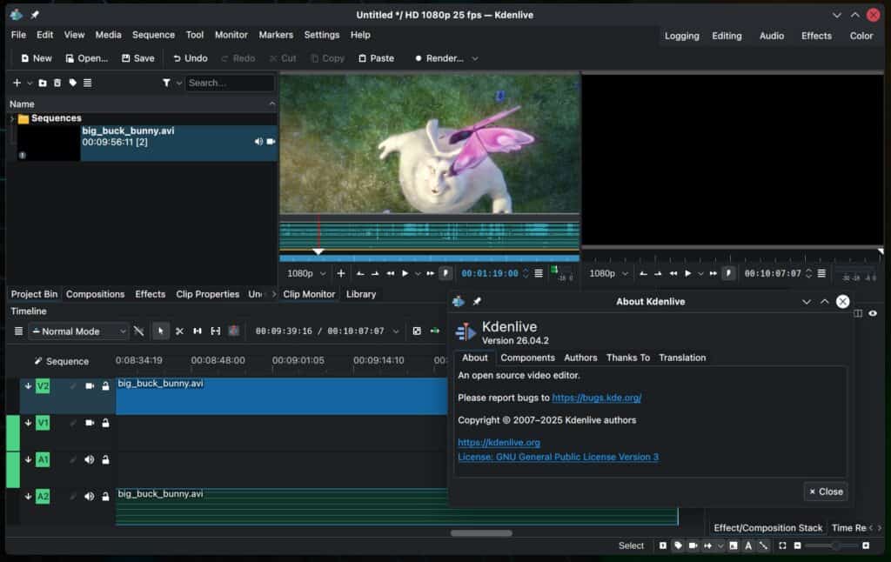Screen dimensions: 891x562
Task: Open the tag icon in bin toolbar
Action: tap(73, 83)
